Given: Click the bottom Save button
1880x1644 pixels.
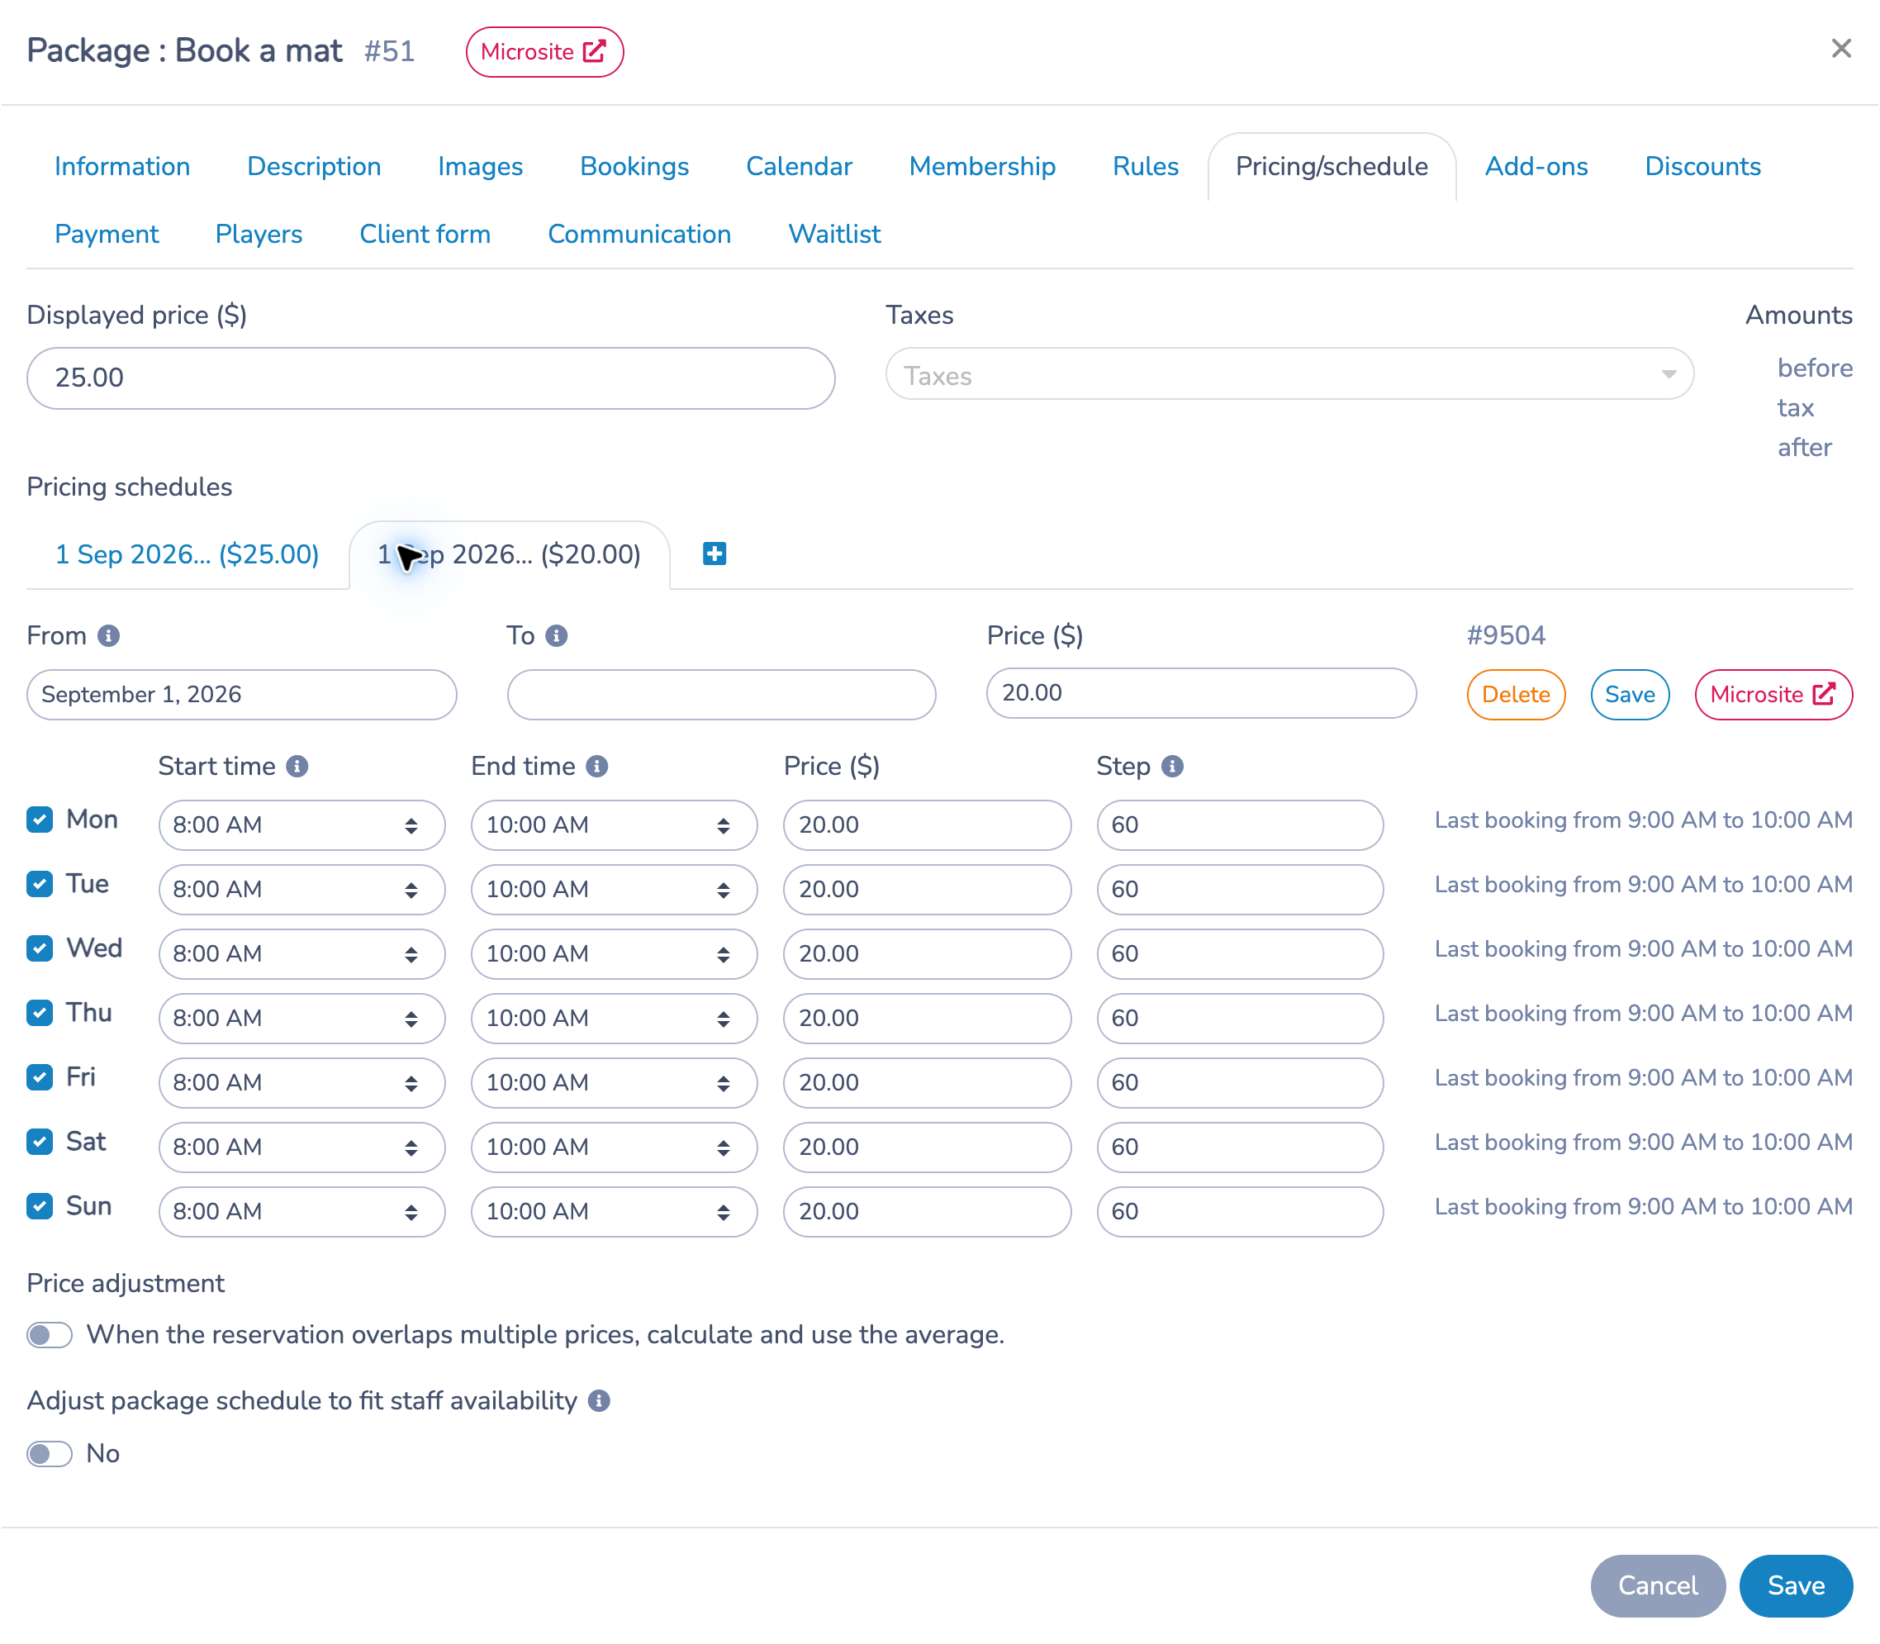Looking at the screenshot, I should pos(1796,1585).
